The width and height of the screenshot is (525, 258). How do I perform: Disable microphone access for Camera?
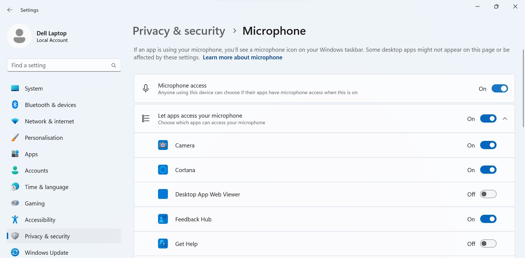coord(488,145)
